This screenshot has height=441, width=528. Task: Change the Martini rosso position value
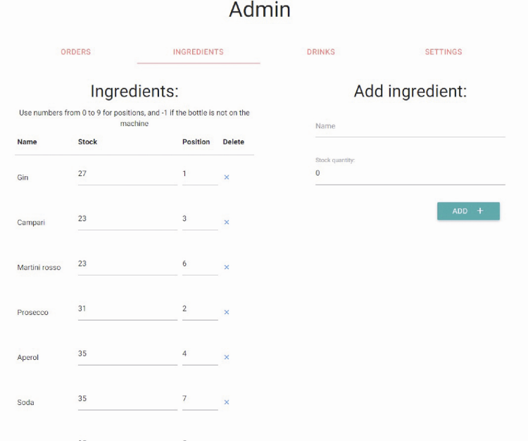point(199,264)
